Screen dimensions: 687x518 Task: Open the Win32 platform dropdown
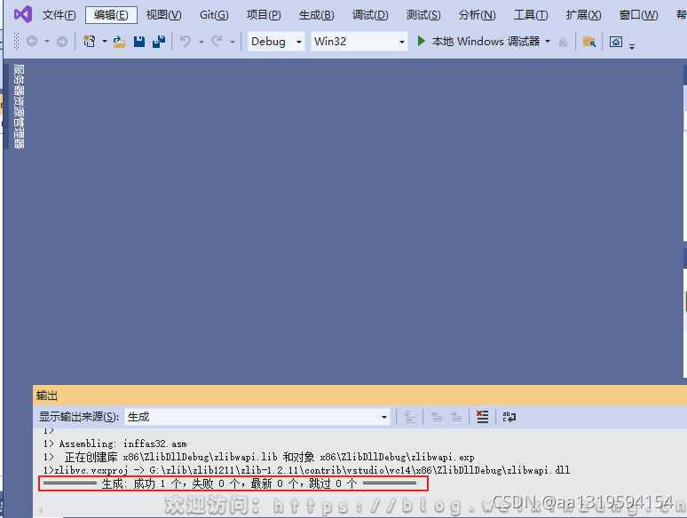click(359, 42)
